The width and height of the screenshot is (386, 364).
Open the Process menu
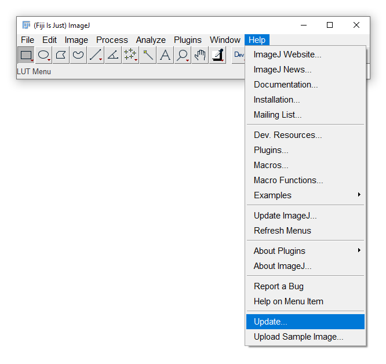[112, 40]
